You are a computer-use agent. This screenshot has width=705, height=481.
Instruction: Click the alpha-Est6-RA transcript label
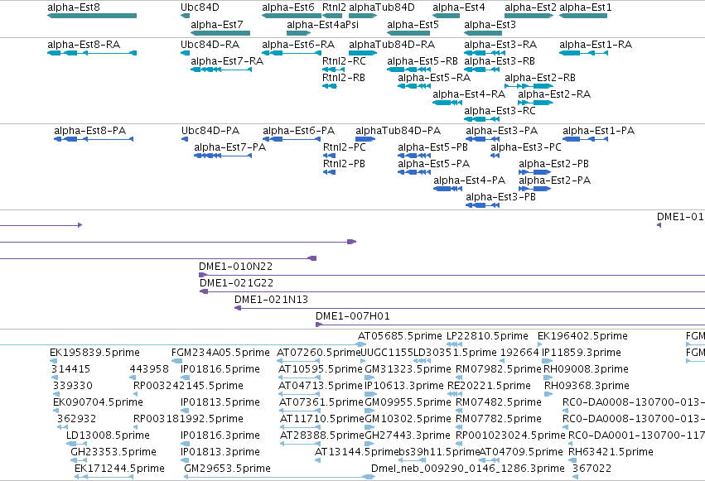[x=298, y=45]
